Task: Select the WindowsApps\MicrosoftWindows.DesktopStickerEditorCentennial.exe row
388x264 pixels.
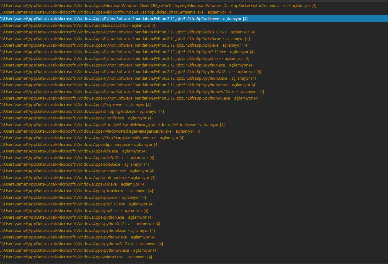Action: 194,12
